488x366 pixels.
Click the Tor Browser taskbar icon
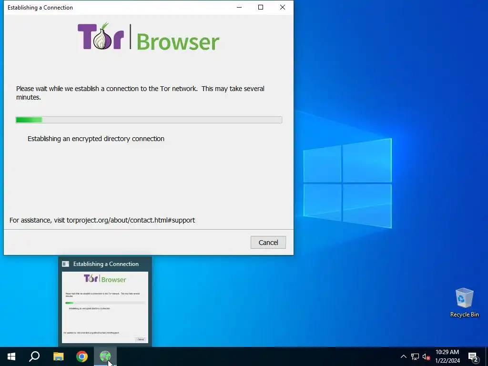pyautogui.click(x=105, y=356)
